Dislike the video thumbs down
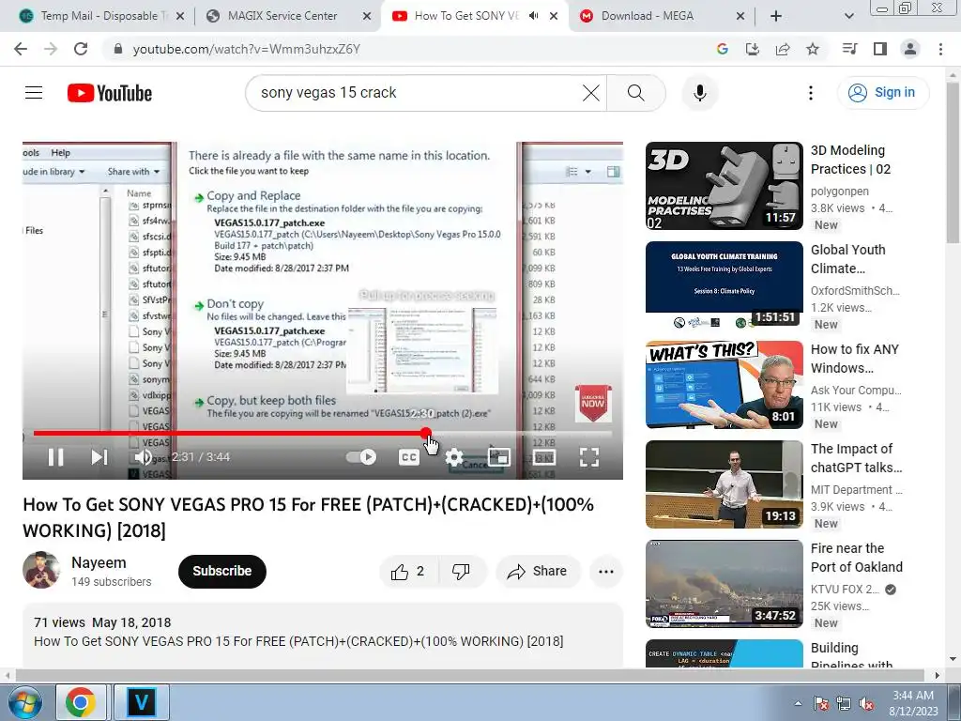Screen dimensions: 961x721 coord(461,572)
